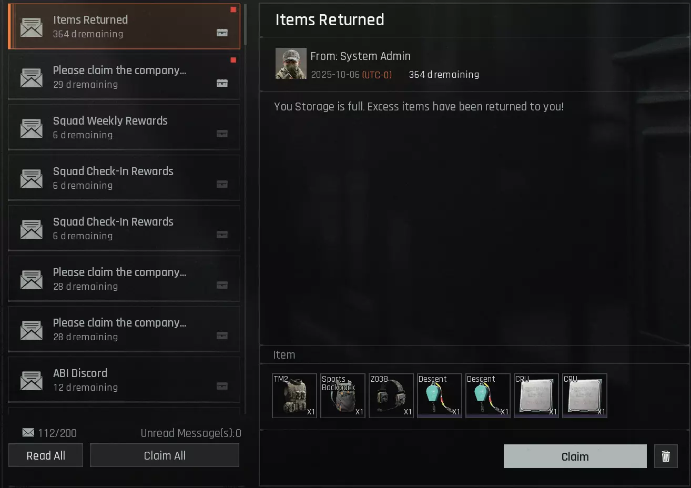Click the envelope icon of Squad Weekly Rewards

click(x=32, y=128)
